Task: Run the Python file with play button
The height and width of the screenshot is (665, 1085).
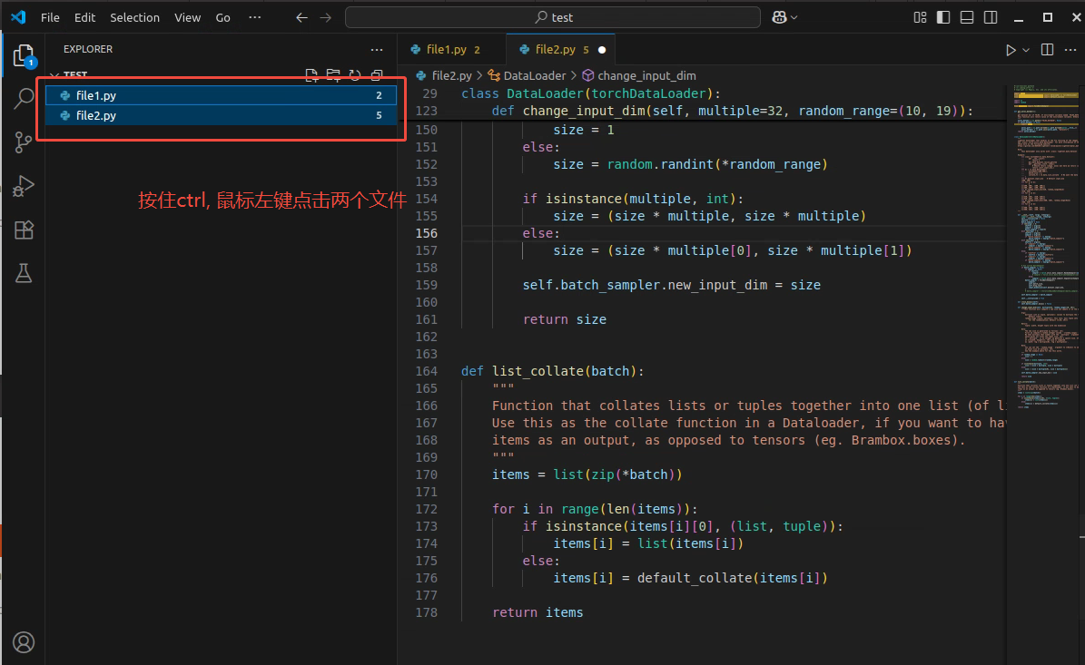Action: pyautogui.click(x=1011, y=50)
